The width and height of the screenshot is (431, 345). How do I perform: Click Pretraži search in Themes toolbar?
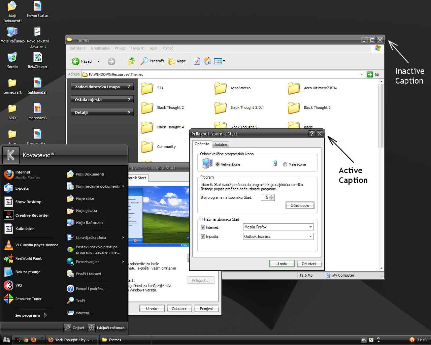click(x=153, y=61)
